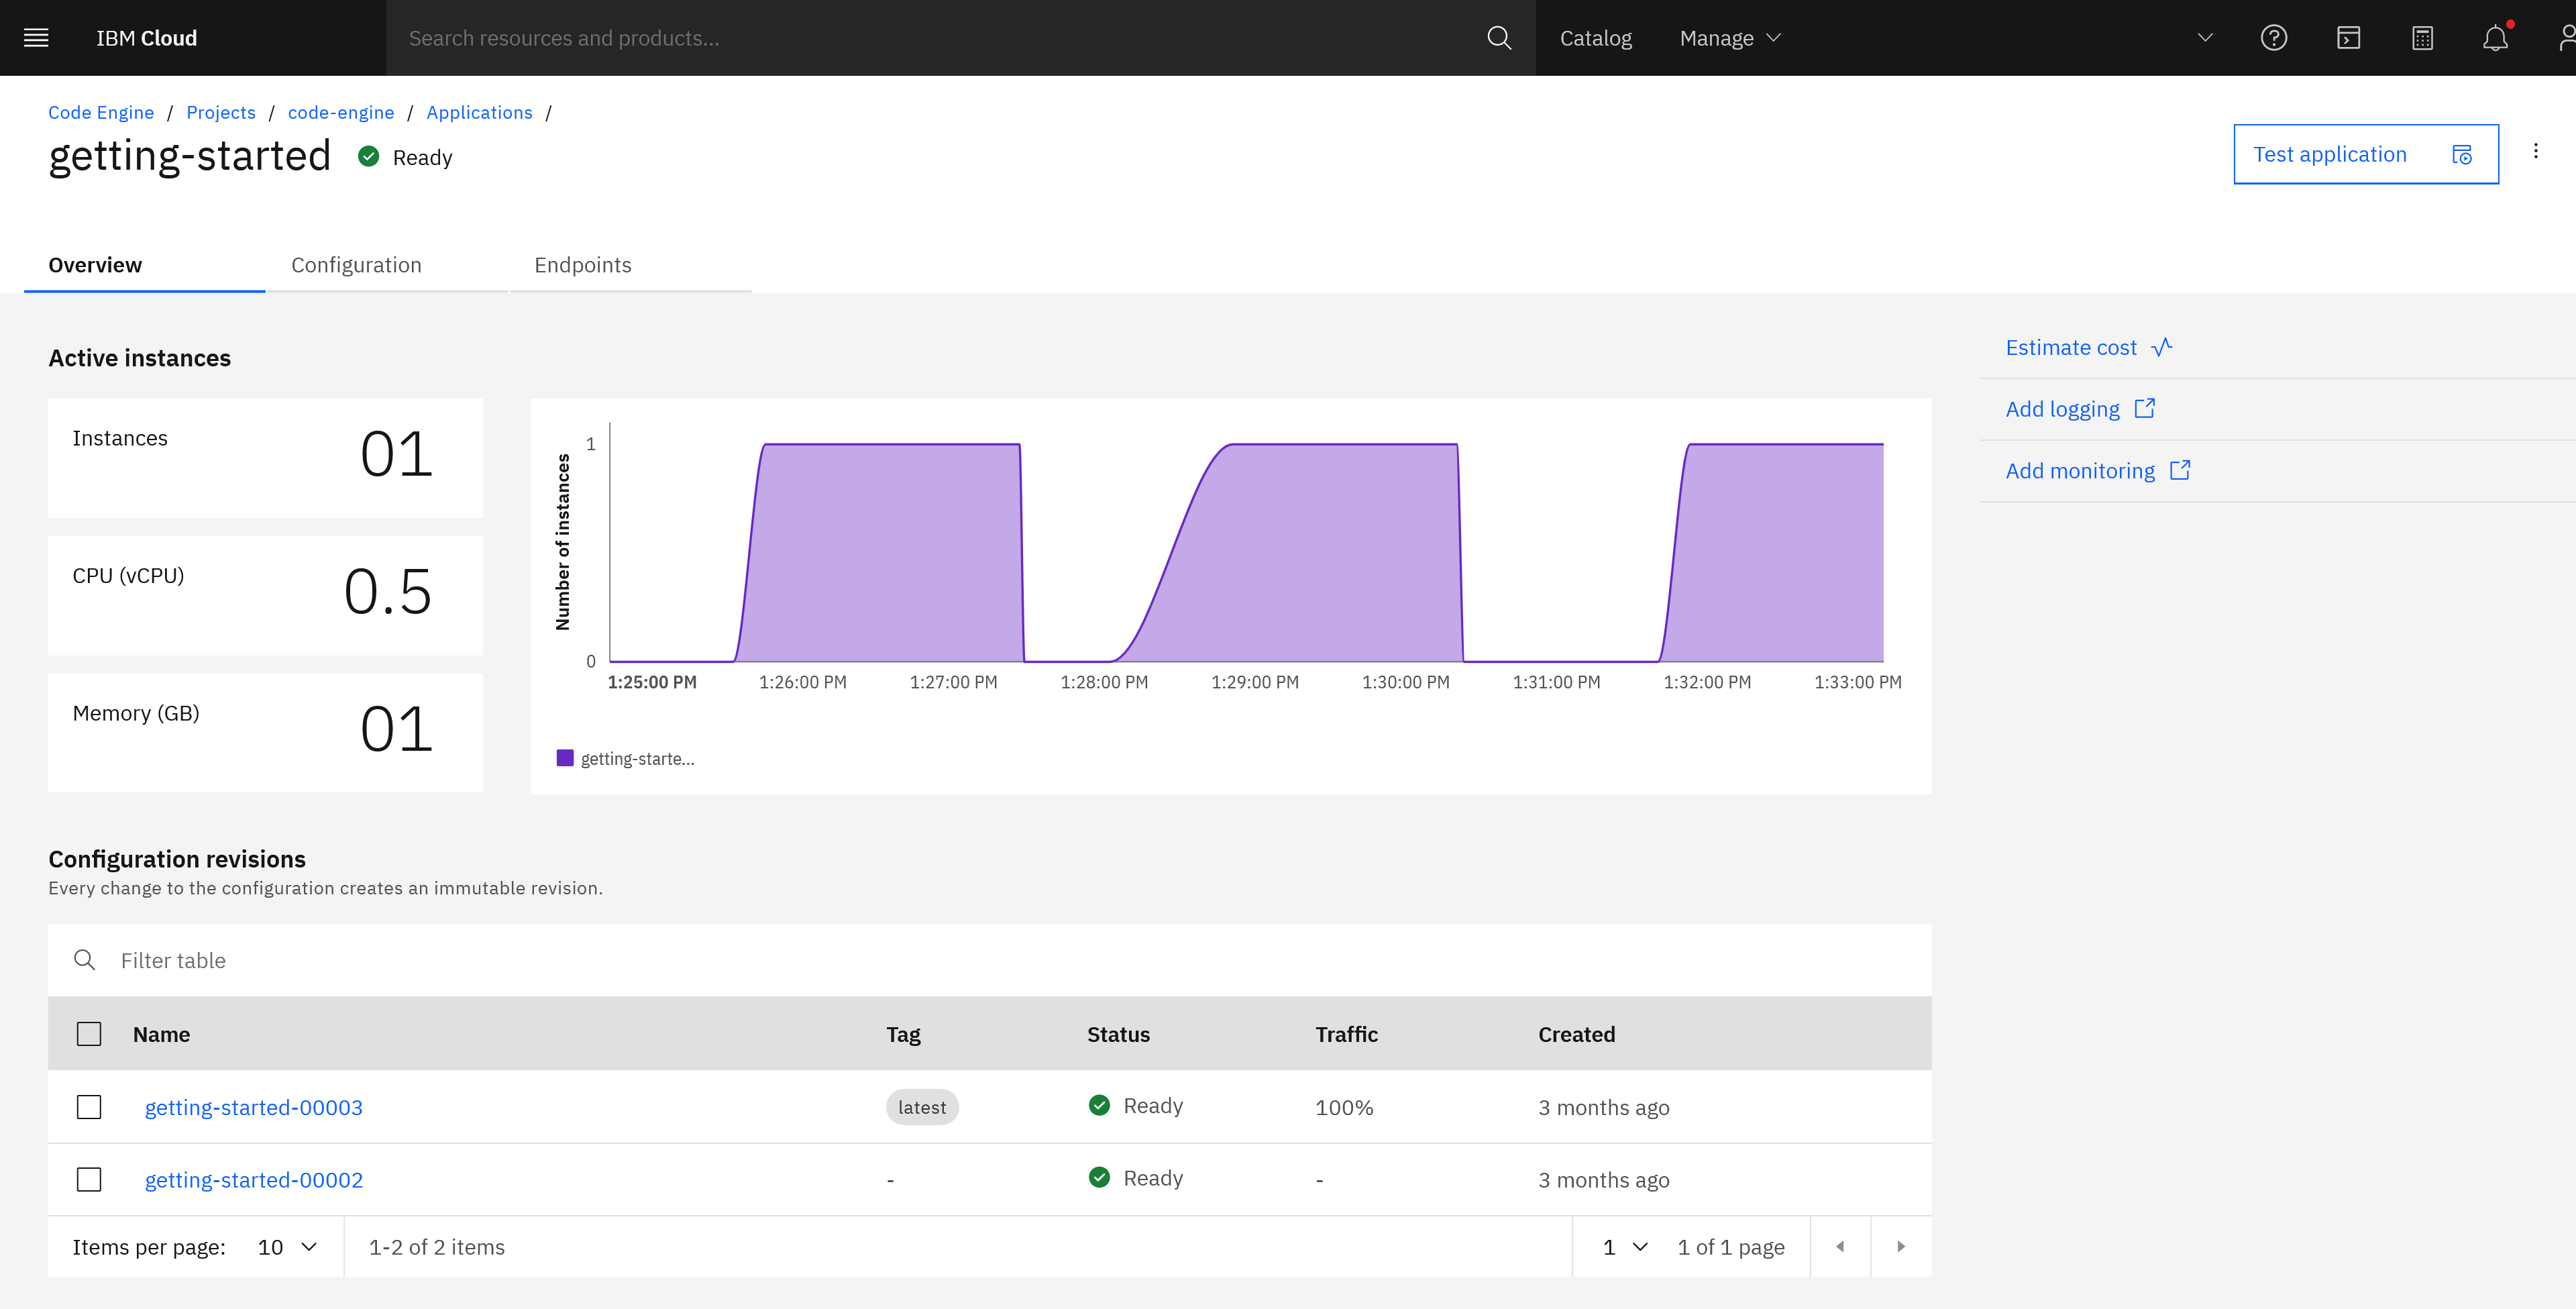Launch the IBM Cloud Shell icon

click(x=2348, y=38)
